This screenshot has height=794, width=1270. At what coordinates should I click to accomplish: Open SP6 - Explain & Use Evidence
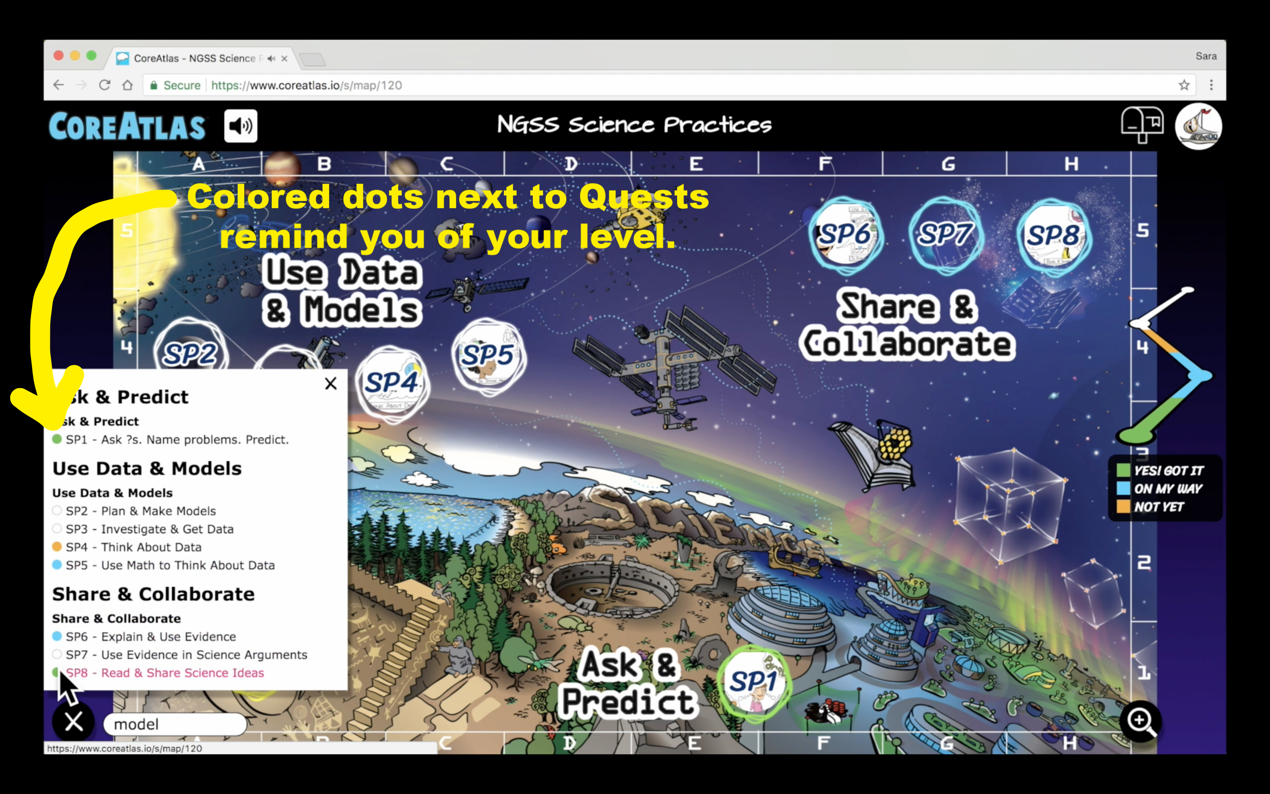[x=151, y=637]
